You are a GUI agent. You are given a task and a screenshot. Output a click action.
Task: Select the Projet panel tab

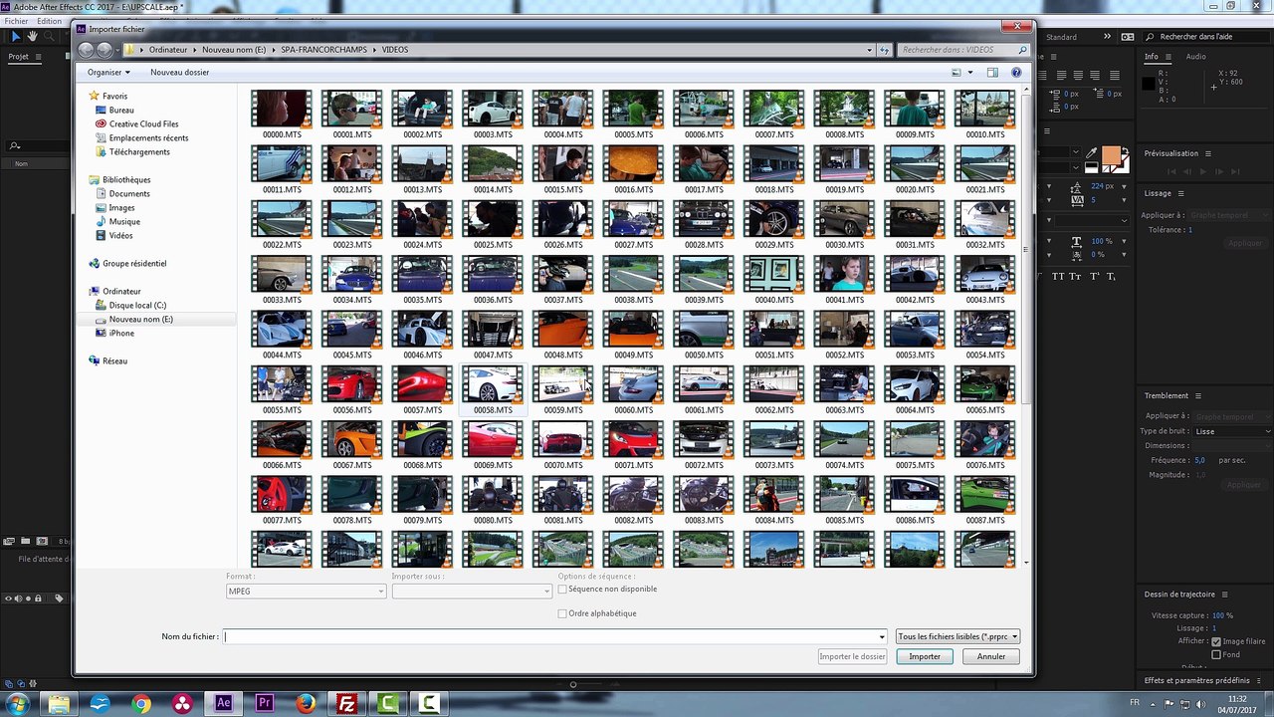click(x=18, y=57)
